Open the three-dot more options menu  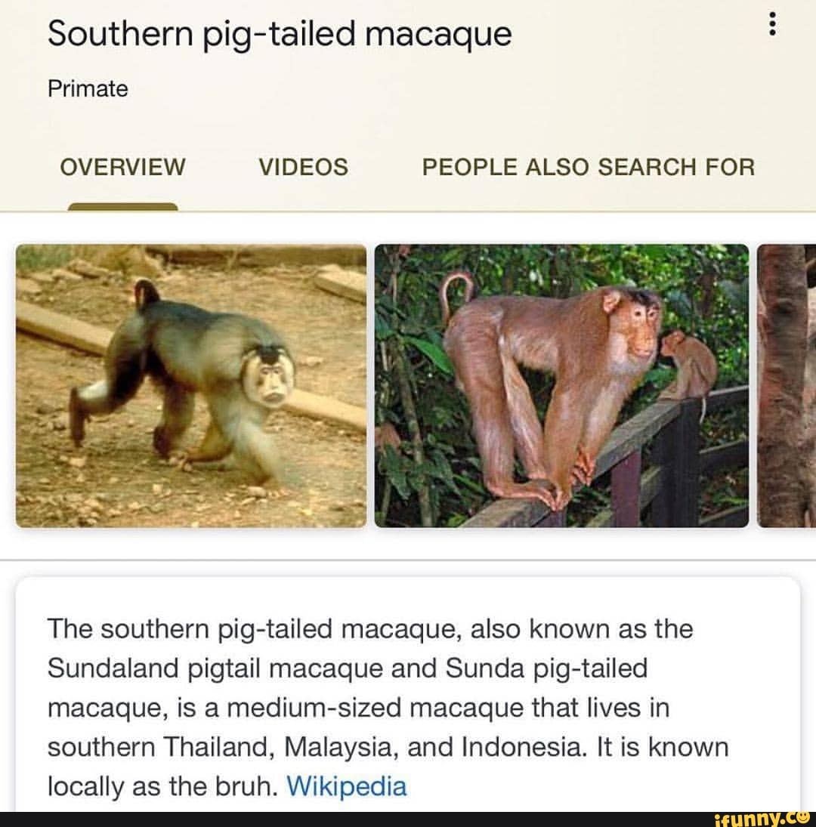772,24
